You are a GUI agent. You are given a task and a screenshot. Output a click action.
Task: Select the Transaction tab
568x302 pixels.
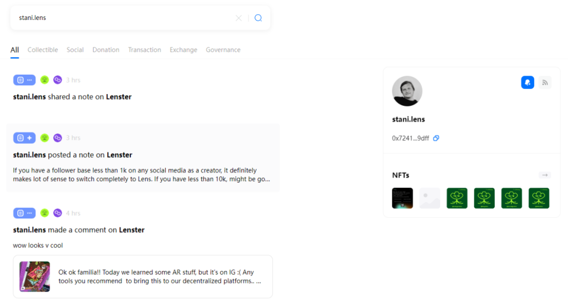click(x=145, y=50)
